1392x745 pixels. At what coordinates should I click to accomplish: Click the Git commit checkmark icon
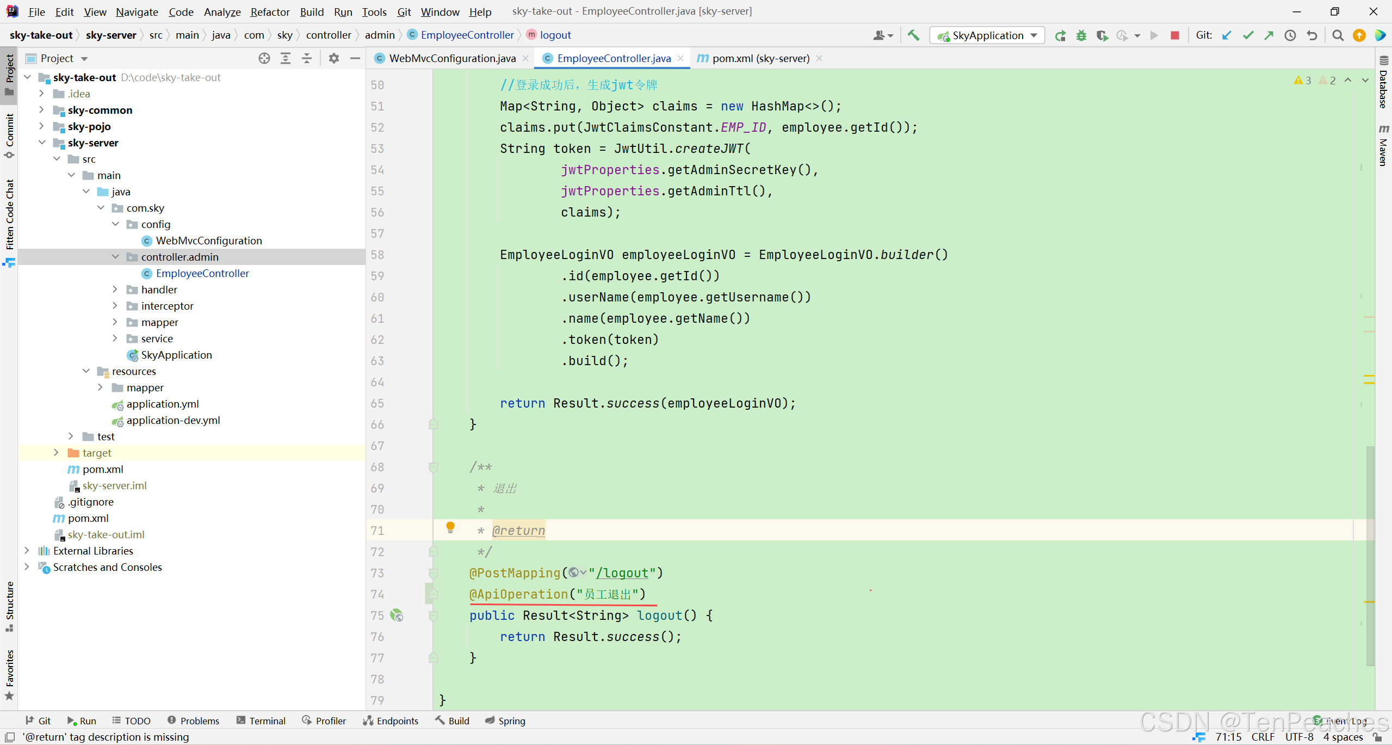click(1248, 35)
